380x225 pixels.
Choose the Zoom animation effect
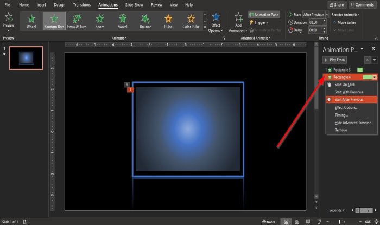99,21
